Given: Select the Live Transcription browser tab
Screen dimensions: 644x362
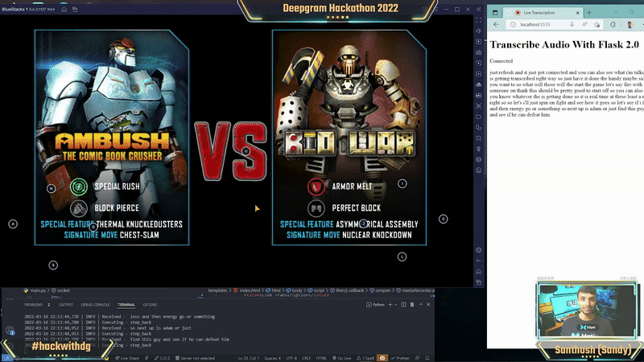Looking at the screenshot, I should pos(543,13).
